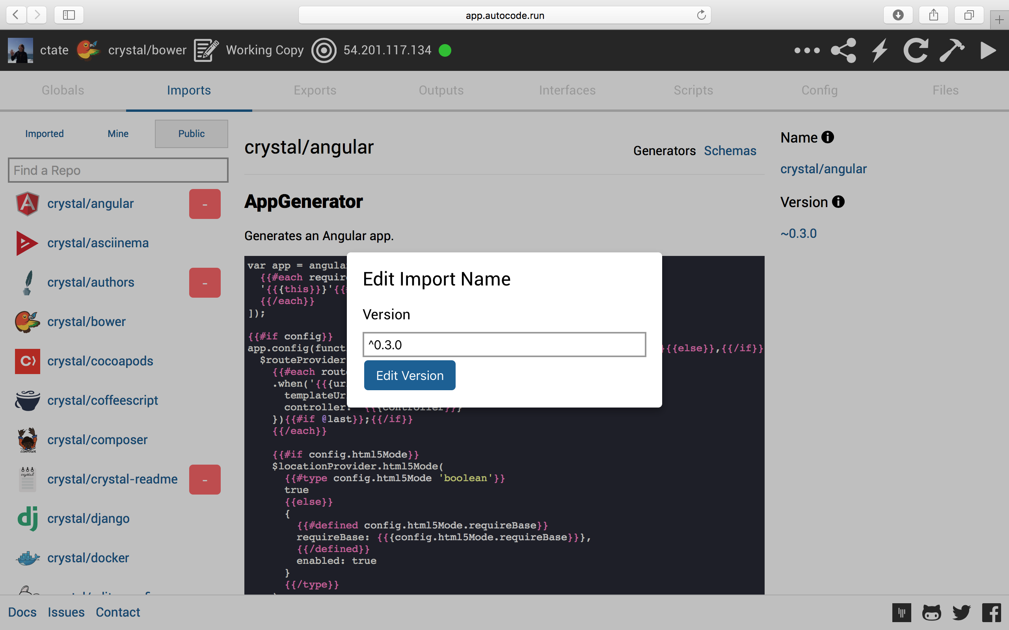Click the refresh arrow in app header
Screen dimensions: 1009x630
[x=916, y=50]
